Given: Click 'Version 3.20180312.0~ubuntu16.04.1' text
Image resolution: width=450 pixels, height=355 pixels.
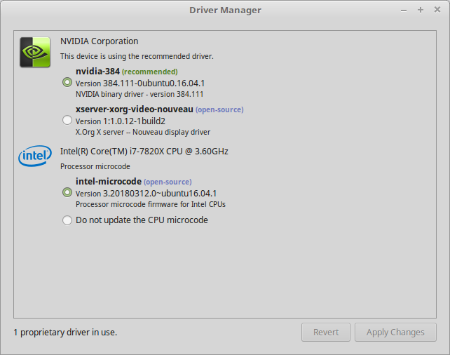Looking at the screenshot, I should (x=146, y=194).
